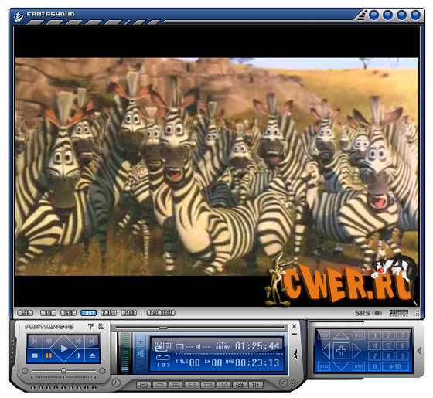433x398 pixels.
Task: Fast-forward with the double-right arrows
Action: click(x=78, y=341)
